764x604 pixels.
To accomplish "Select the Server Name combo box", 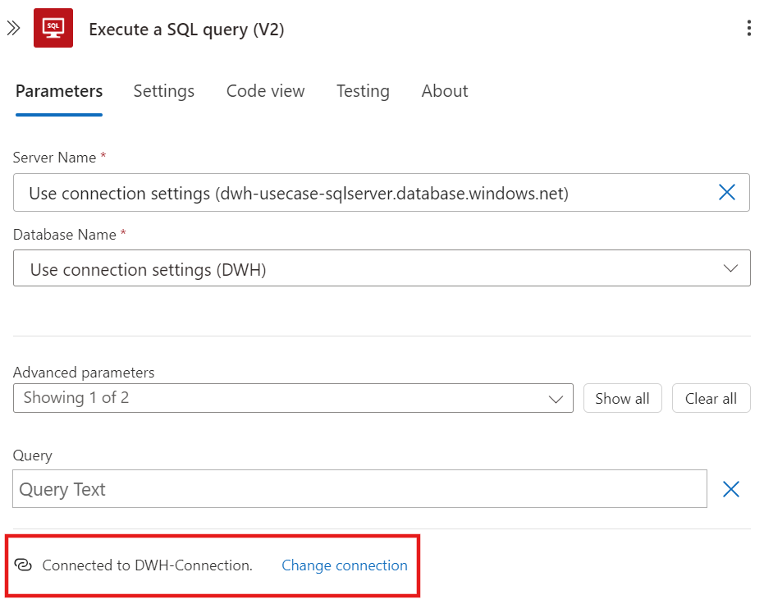I will [x=381, y=192].
